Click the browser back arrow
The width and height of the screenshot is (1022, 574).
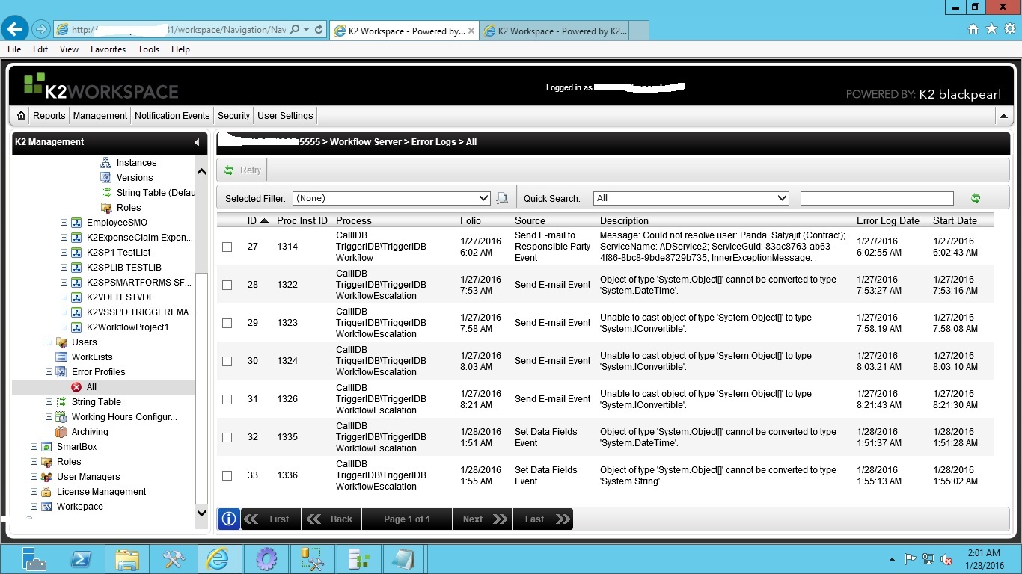click(x=16, y=29)
